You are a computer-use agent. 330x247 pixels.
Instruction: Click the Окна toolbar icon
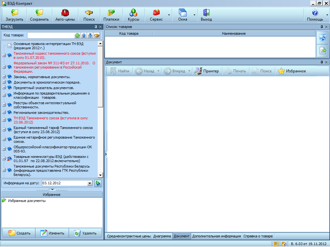pyautogui.click(x=182, y=15)
